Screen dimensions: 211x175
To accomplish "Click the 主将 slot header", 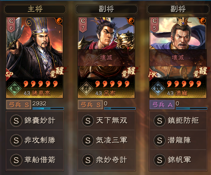I will [35, 9].
